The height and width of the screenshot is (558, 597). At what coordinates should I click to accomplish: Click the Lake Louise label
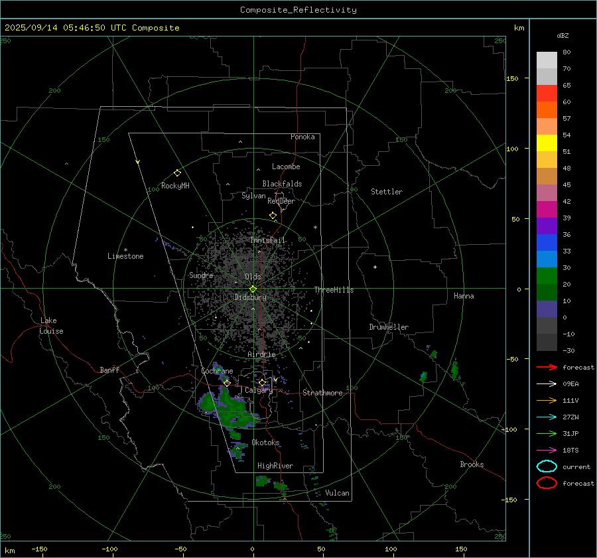click(51, 326)
